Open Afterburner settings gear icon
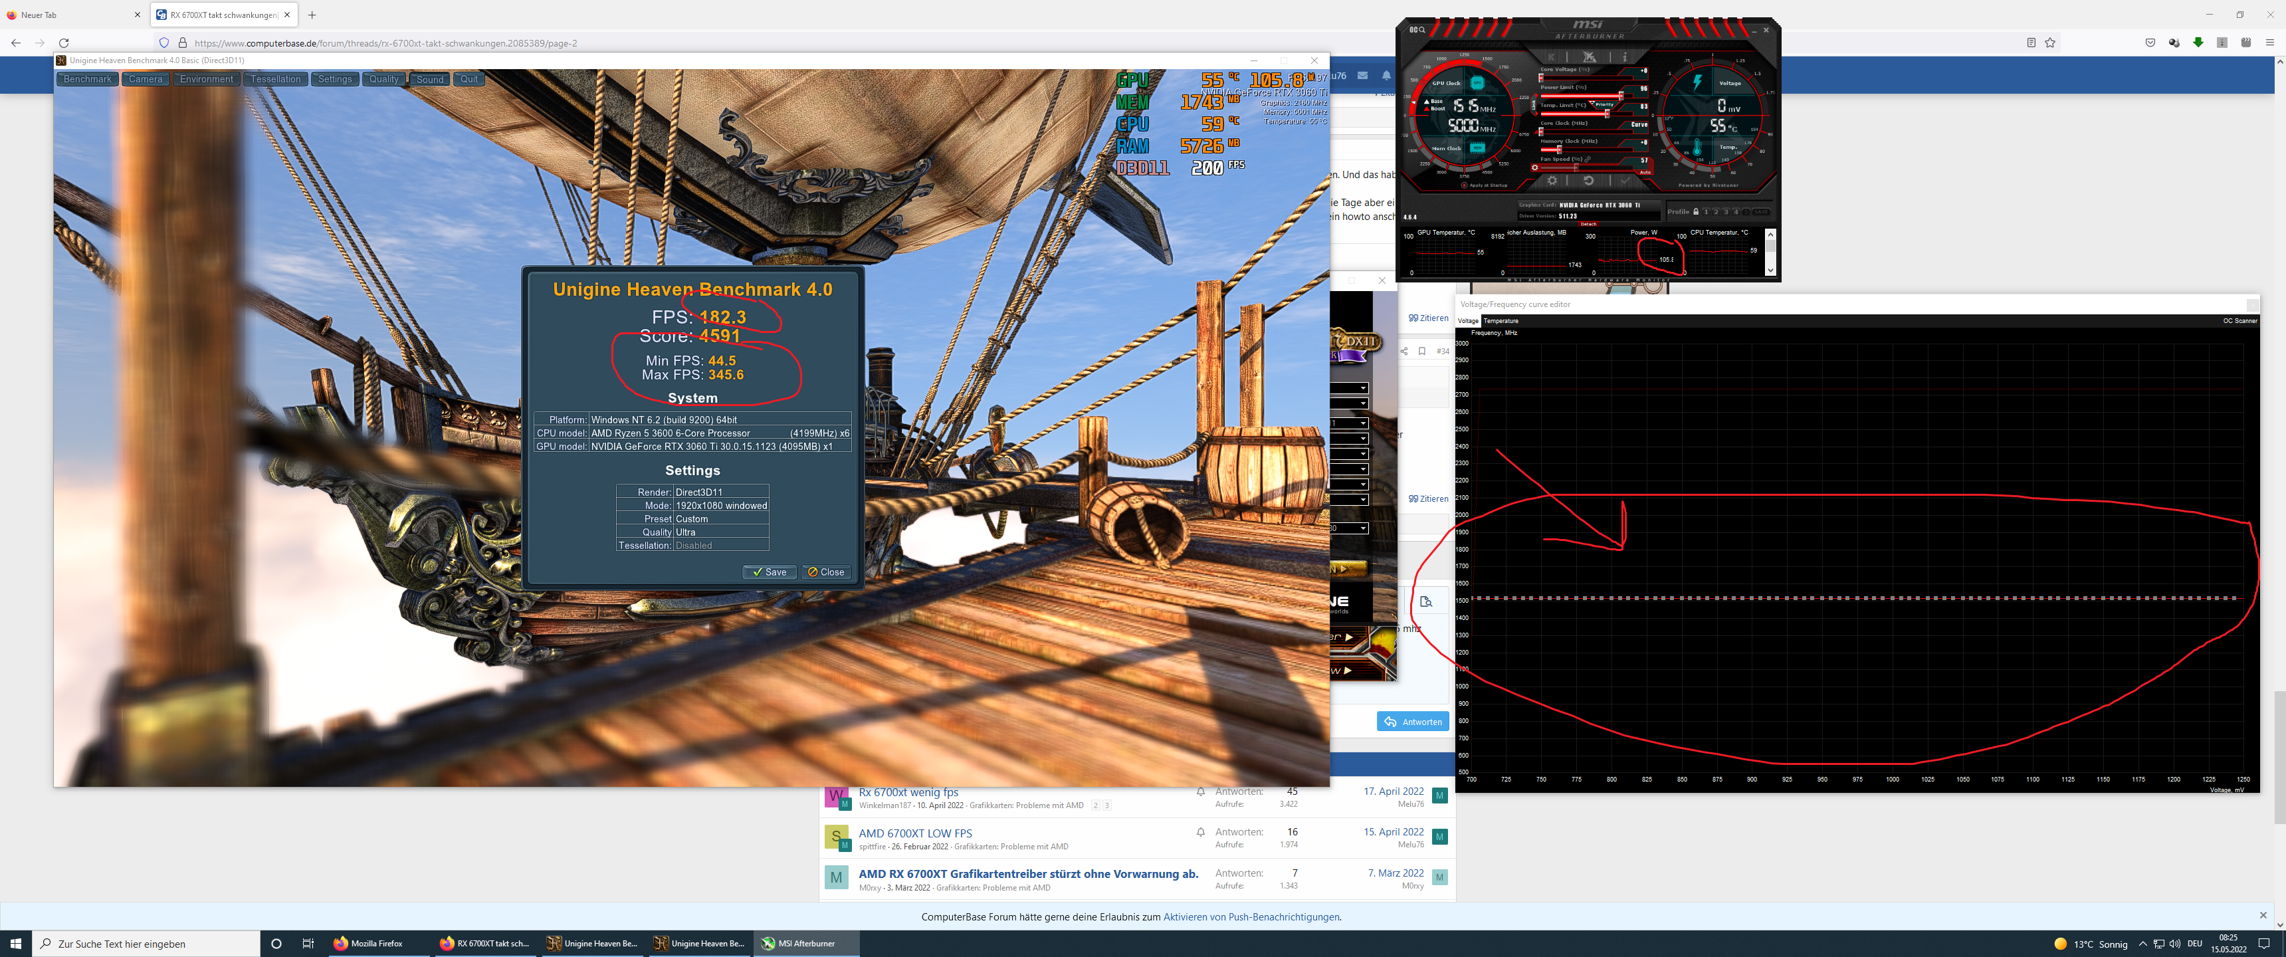The width and height of the screenshot is (2286, 957). pyautogui.click(x=1552, y=181)
